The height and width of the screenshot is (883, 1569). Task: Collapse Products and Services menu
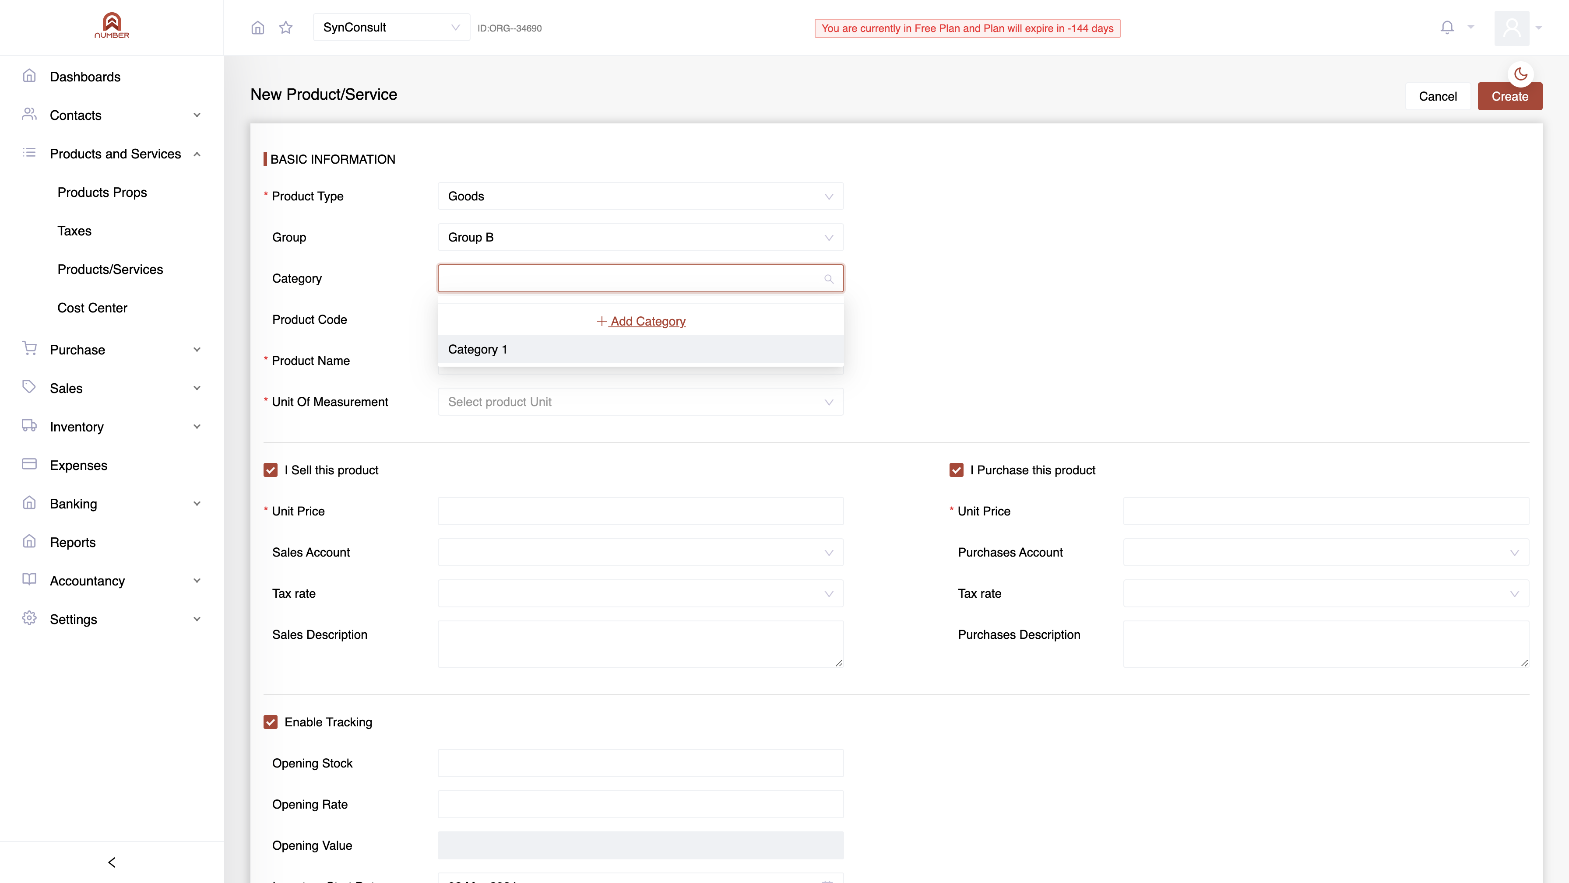197,154
